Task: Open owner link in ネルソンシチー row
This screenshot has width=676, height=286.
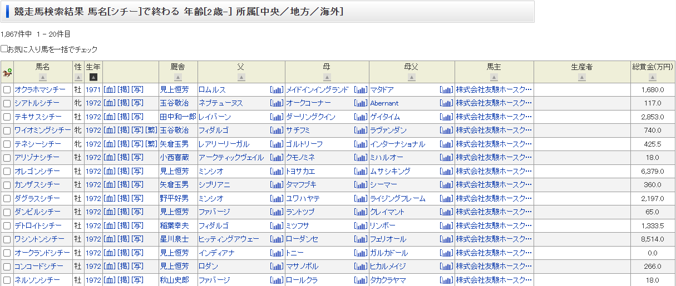Action: tap(494, 280)
